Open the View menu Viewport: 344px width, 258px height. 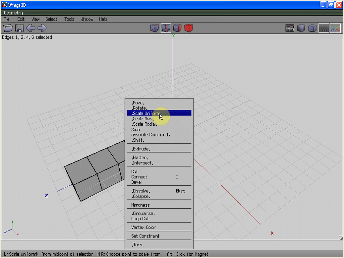coord(35,19)
